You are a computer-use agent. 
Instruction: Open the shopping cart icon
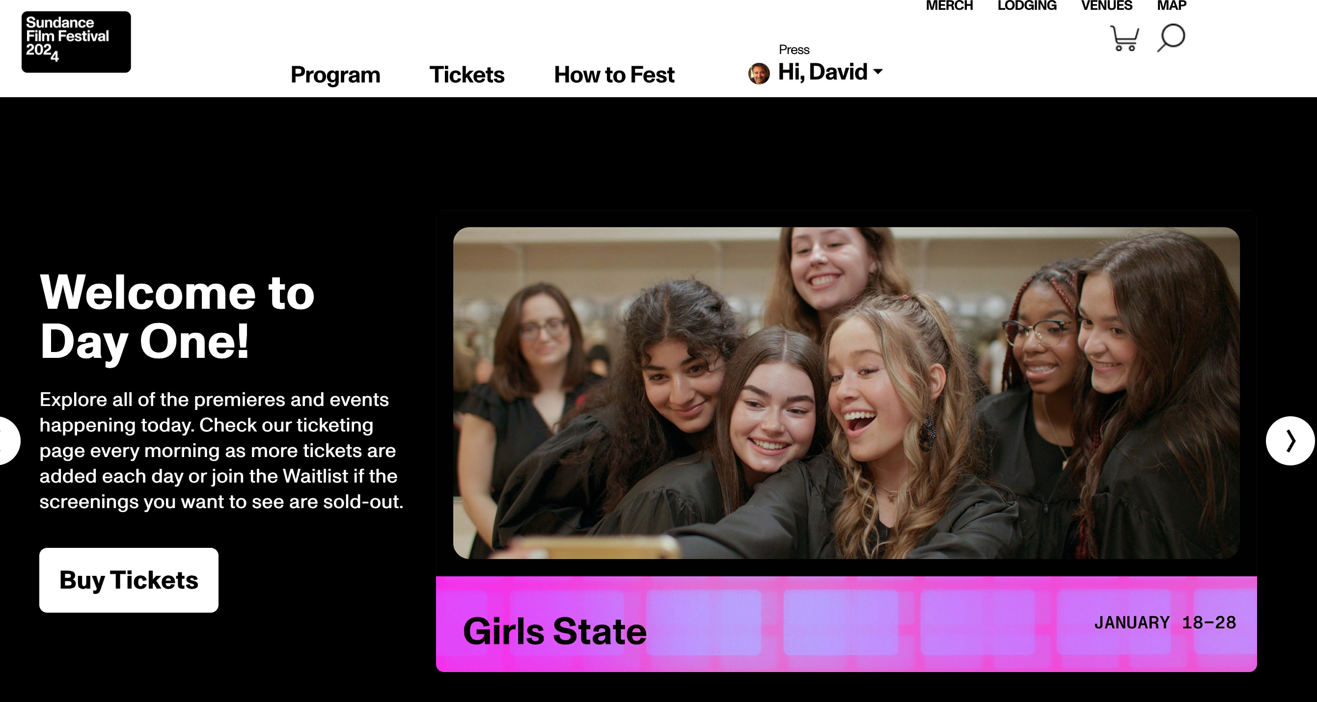point(1124,38)
